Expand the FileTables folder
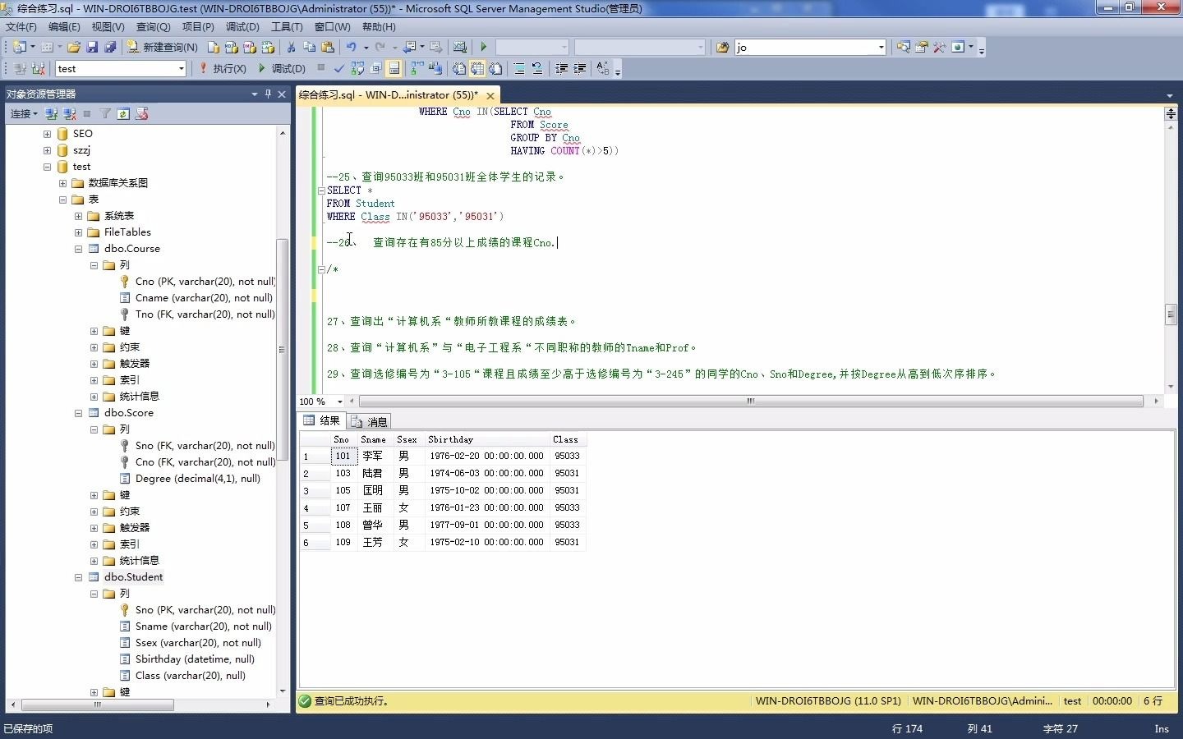 click(78, 232)
